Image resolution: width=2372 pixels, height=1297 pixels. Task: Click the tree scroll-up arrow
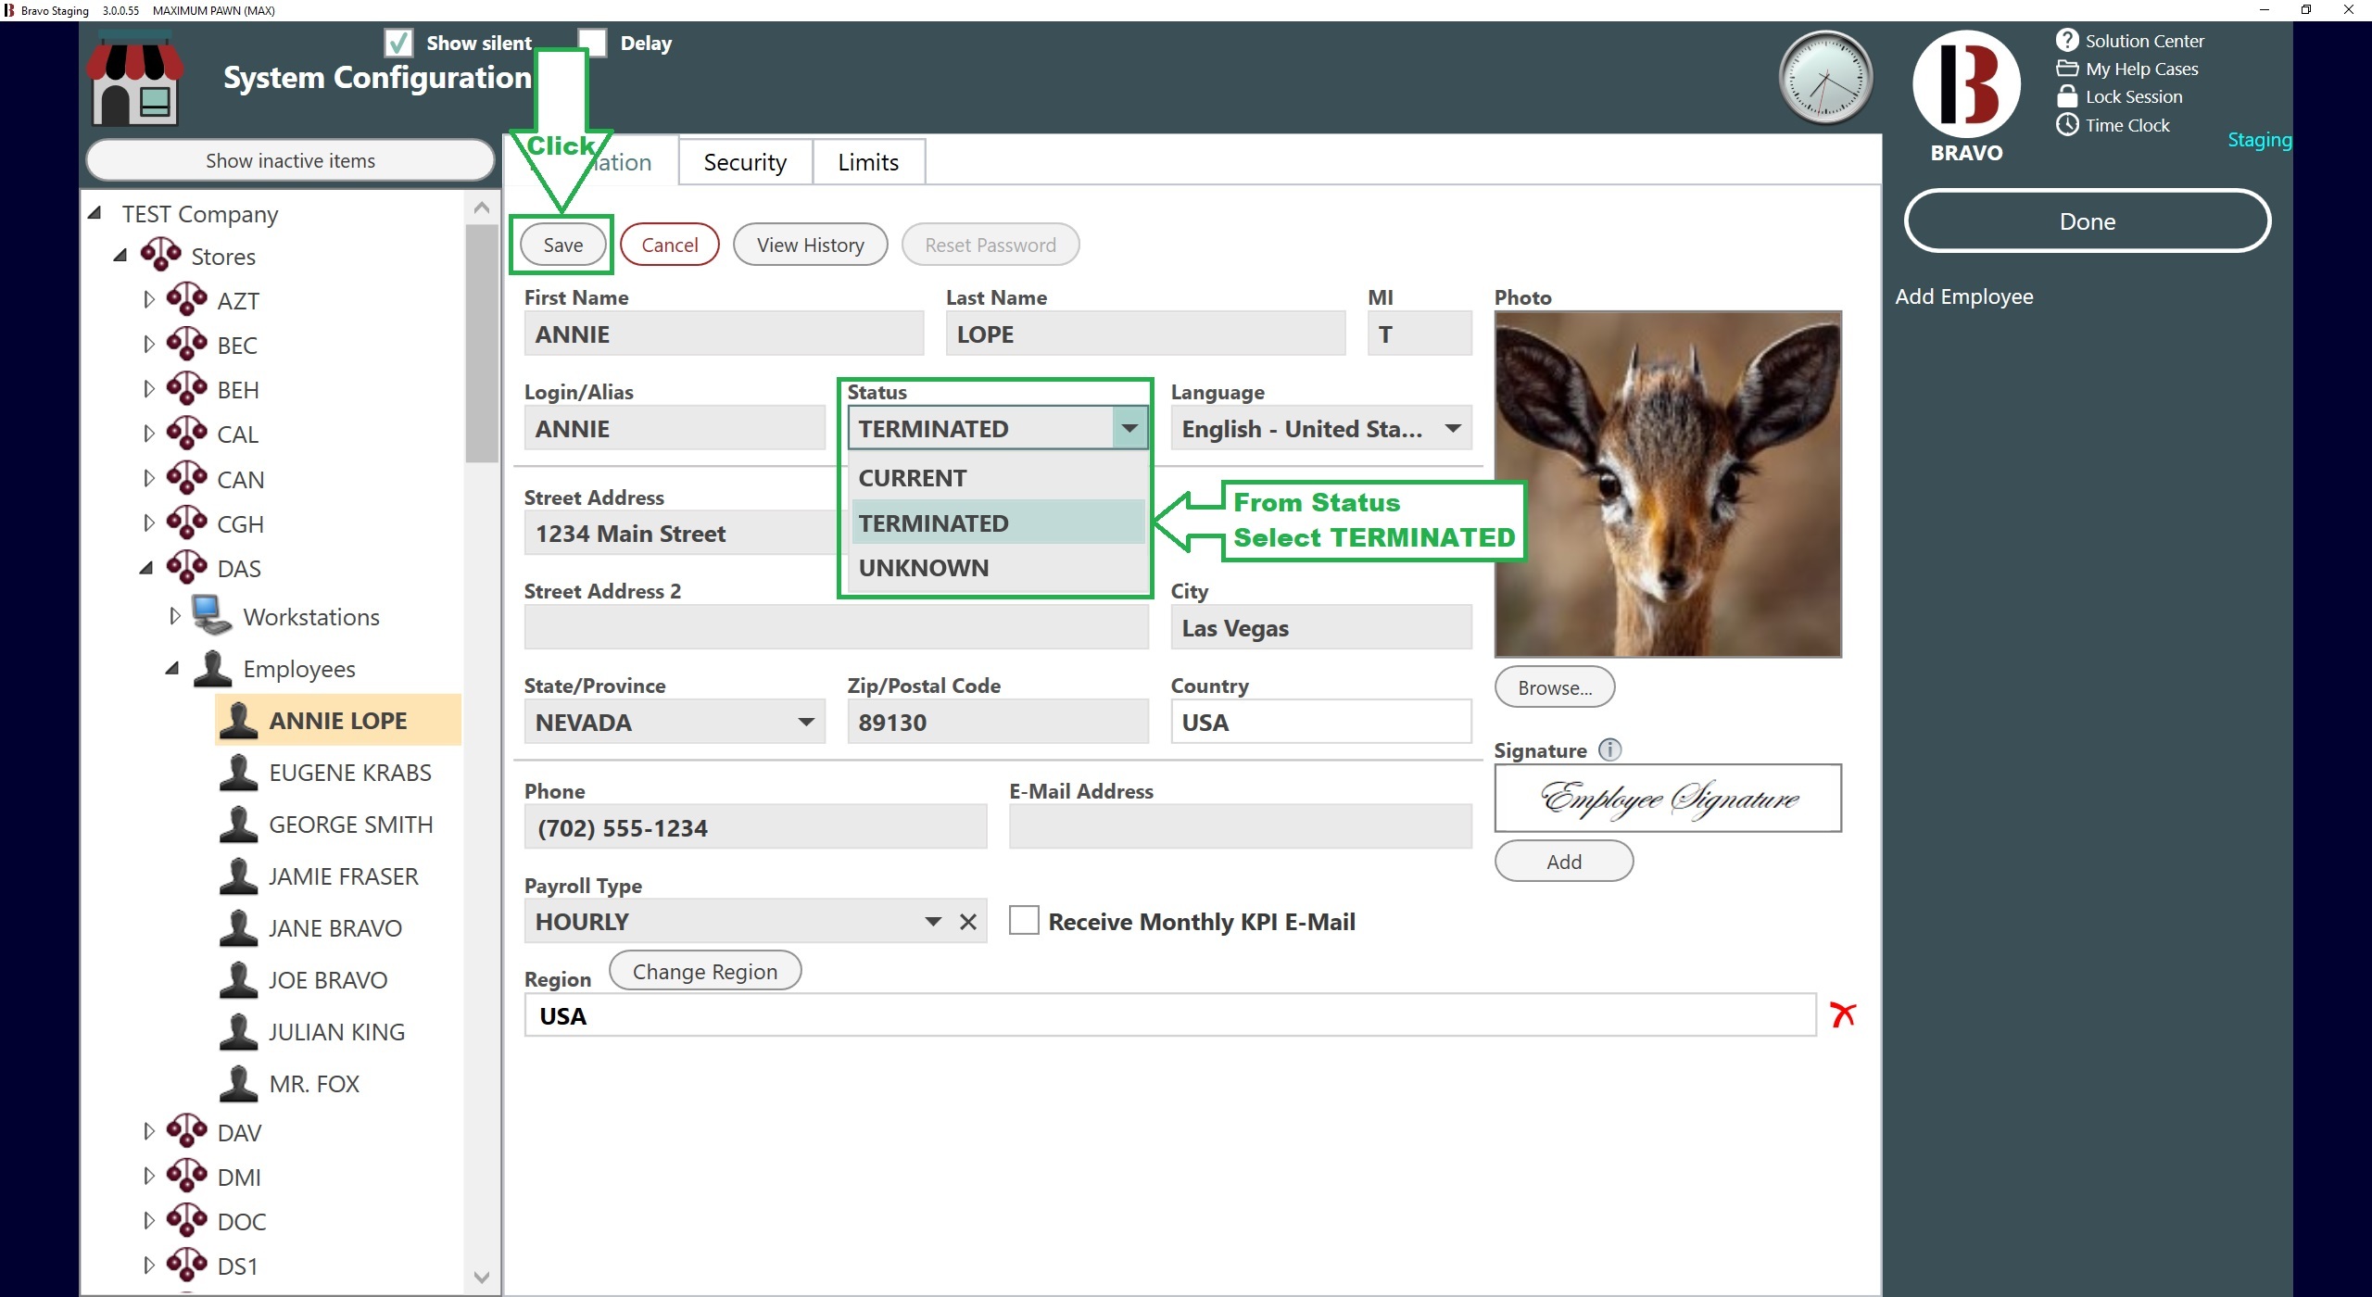point(481,208)
